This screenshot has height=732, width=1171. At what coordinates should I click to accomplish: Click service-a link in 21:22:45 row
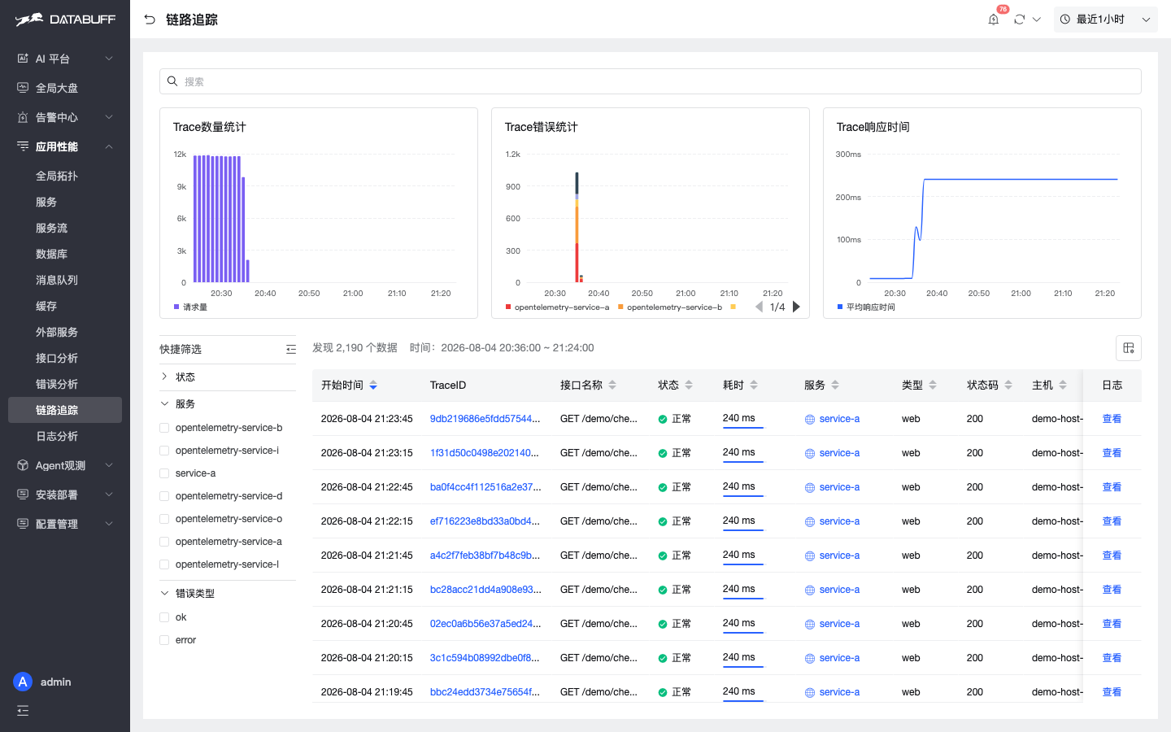pyautogui.click(x=839, y=487)
